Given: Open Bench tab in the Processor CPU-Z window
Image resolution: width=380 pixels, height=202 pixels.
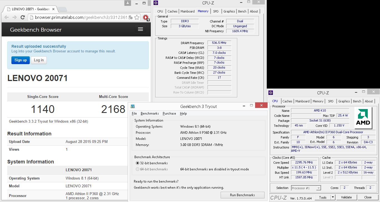Looking at the screenshot, I should coord(357,101).
